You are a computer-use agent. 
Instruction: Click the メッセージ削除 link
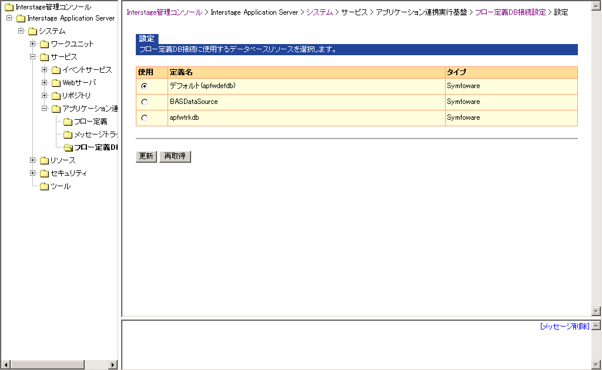click(x=564, y=326)
